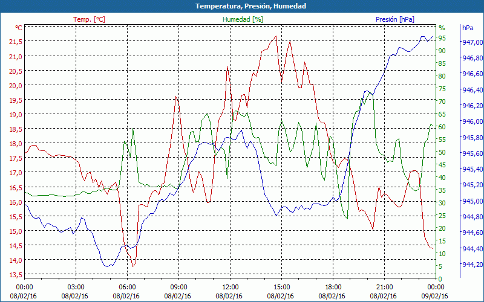Click the 946,20 pressure axis value
Image resolution: width=484 pixels, height=302 pixels.
(x=473, y=106)
